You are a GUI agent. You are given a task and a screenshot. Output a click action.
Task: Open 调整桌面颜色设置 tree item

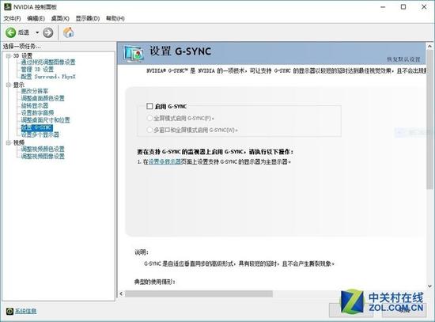43,98
